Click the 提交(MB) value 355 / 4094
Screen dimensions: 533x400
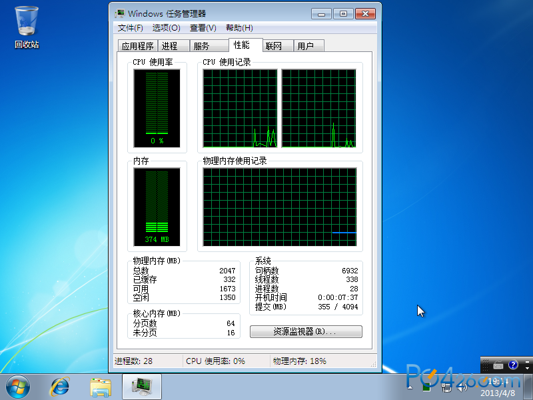[338, 307]
